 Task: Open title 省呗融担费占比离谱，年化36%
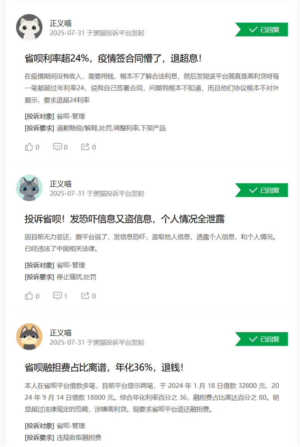tap(104, 367)
